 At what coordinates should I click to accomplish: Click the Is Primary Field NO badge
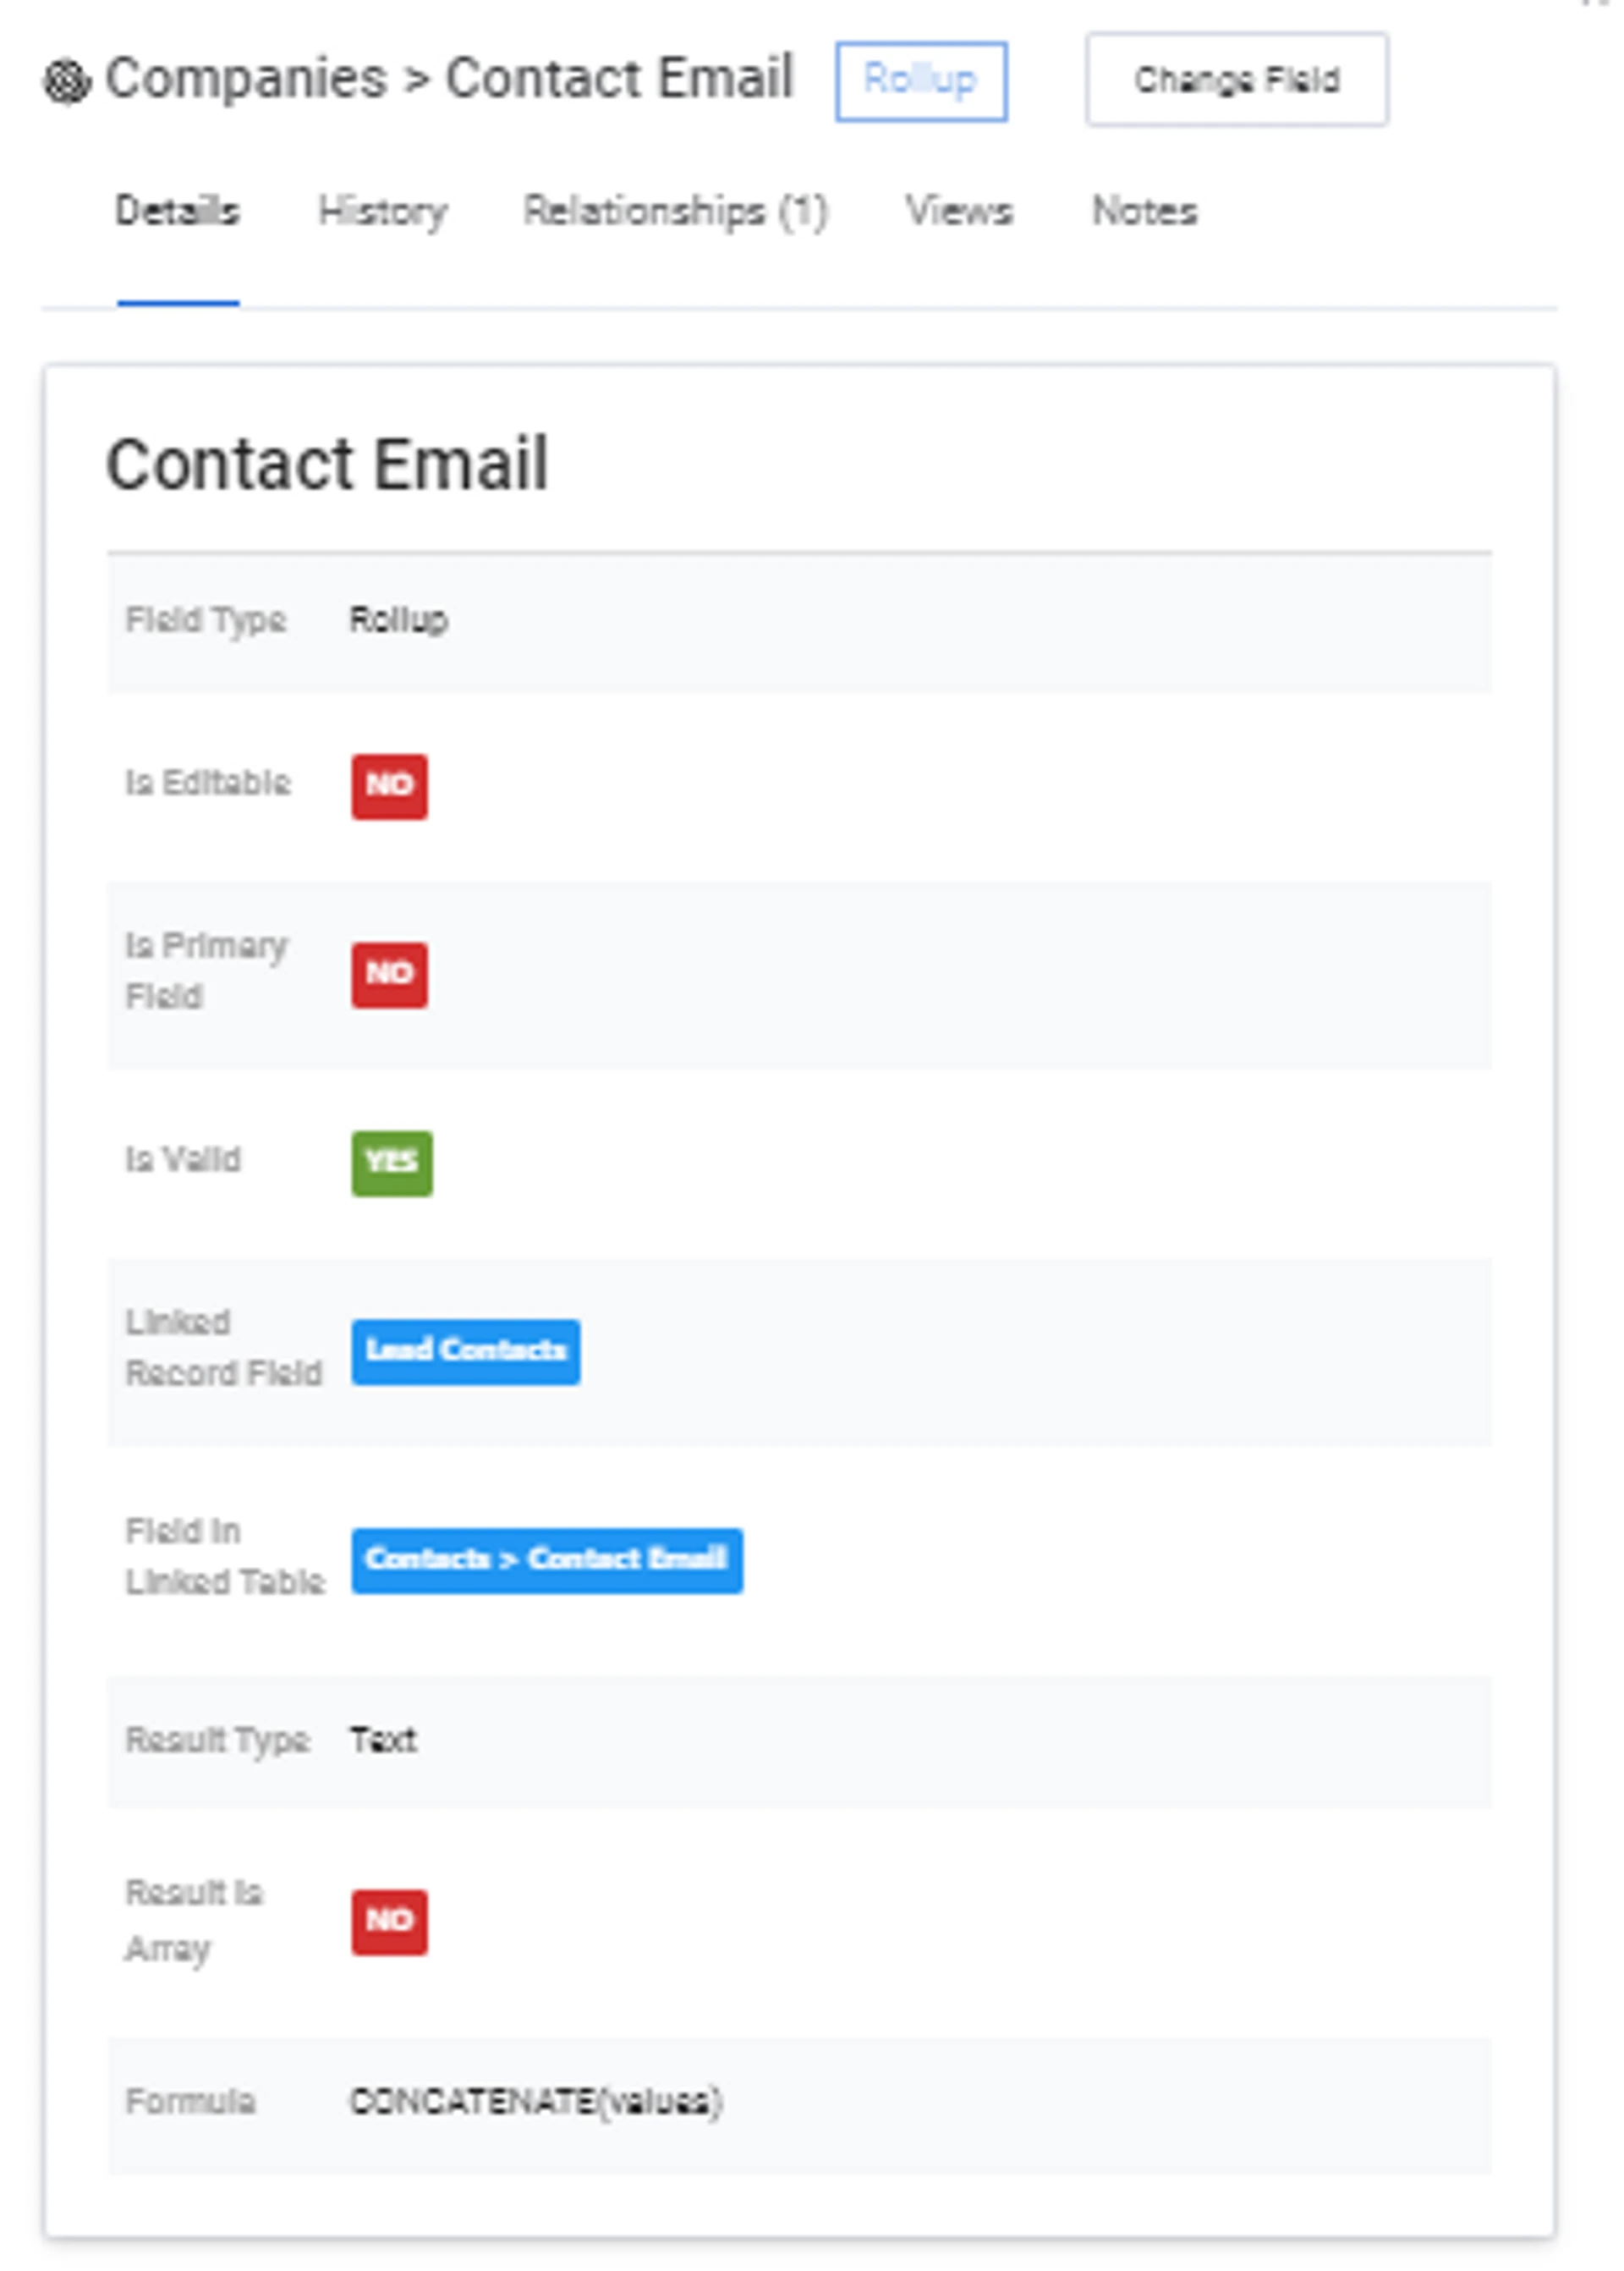[x=389, y=975]
